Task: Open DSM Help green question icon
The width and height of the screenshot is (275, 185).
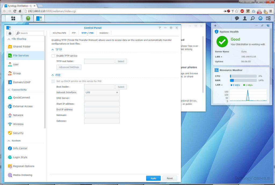Action: pos(28,18)
